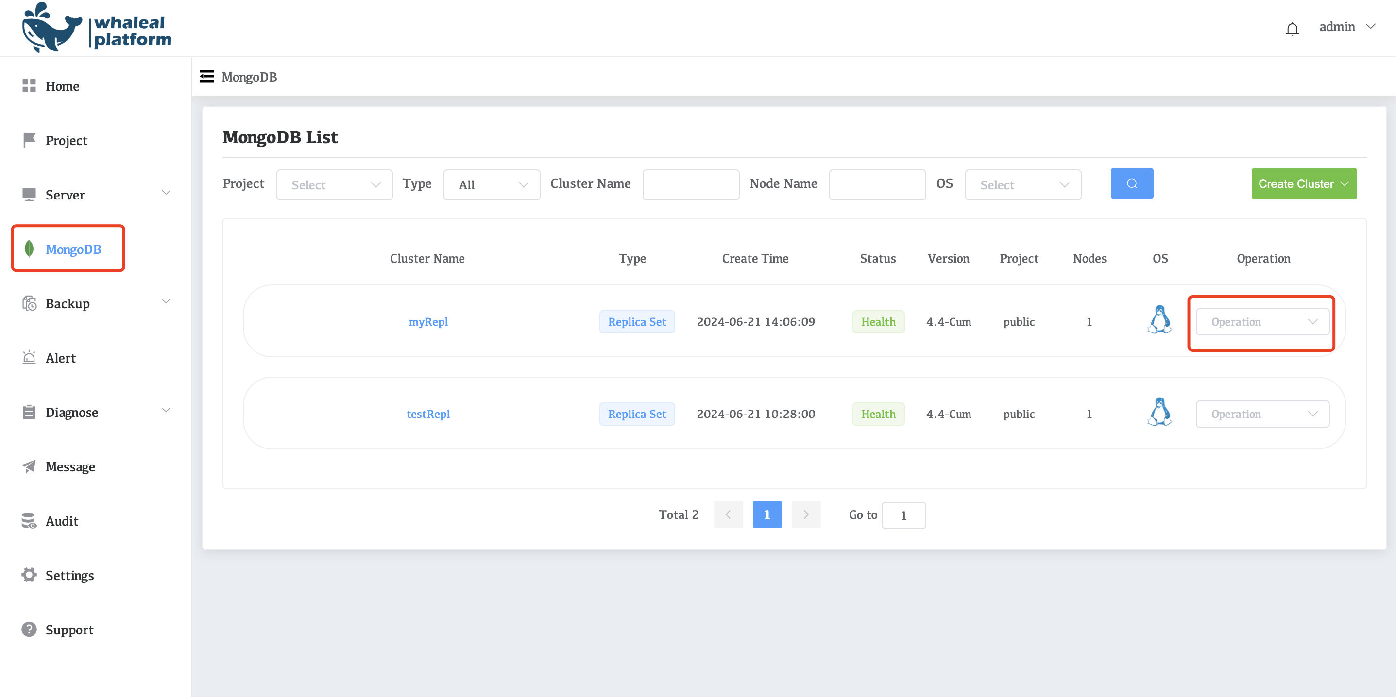Click the blue search magnifier button
This screenshot has height=697, width=1396.
click(x=1132, y=183)
